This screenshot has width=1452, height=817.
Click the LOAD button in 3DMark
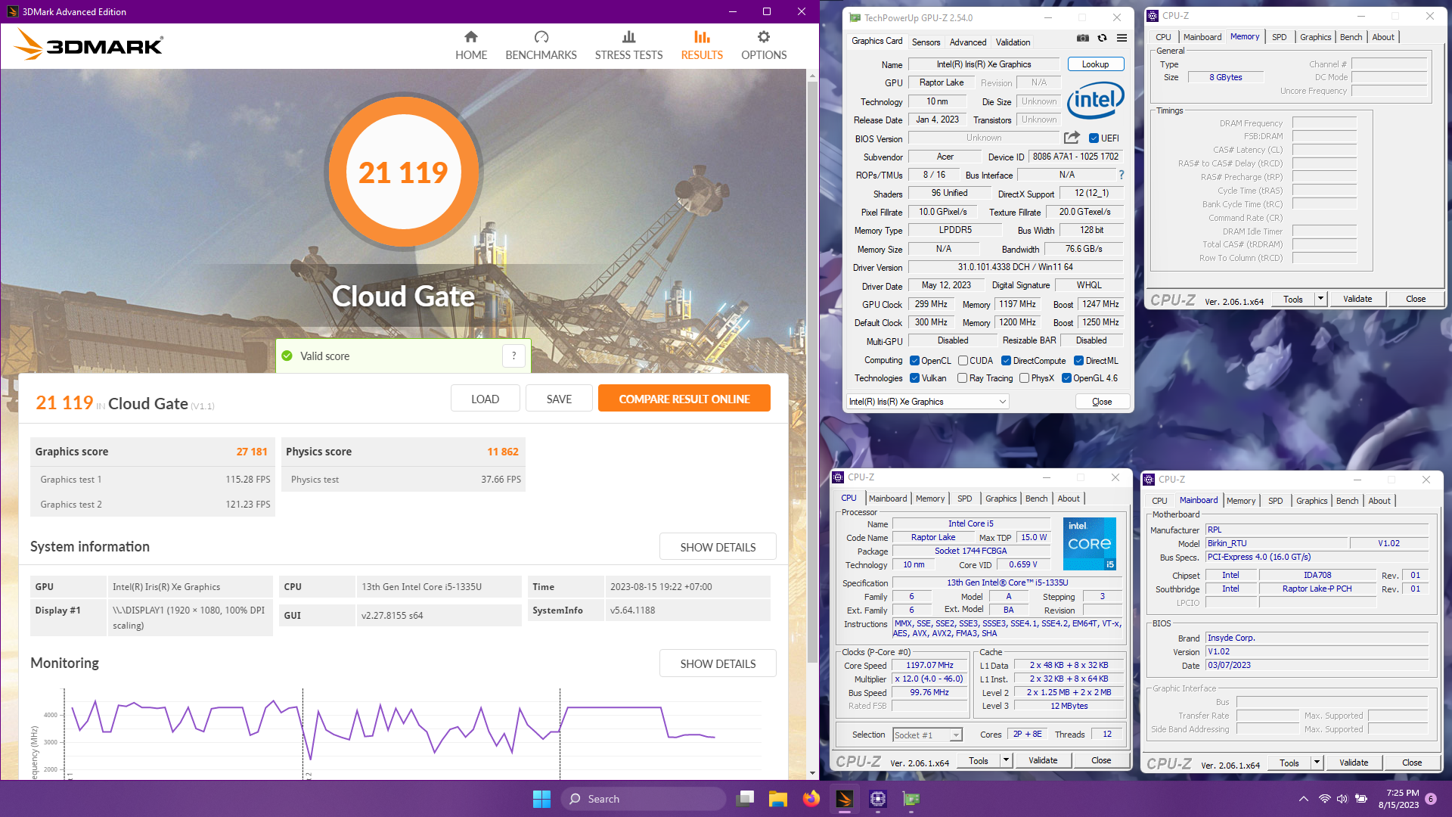pyautogui.click(x=485, y=399)
